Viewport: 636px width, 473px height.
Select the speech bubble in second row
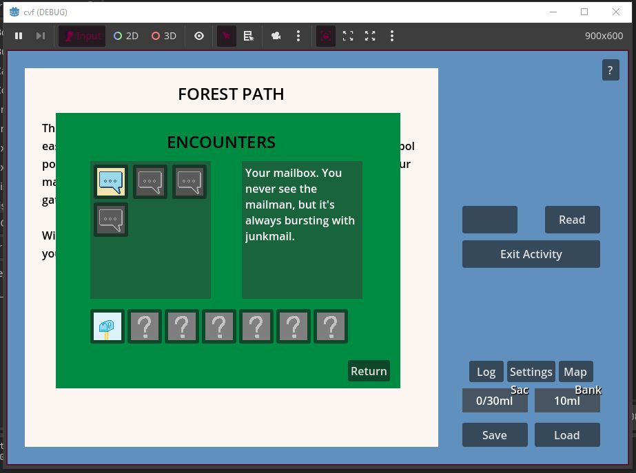(x=111, y=220)
